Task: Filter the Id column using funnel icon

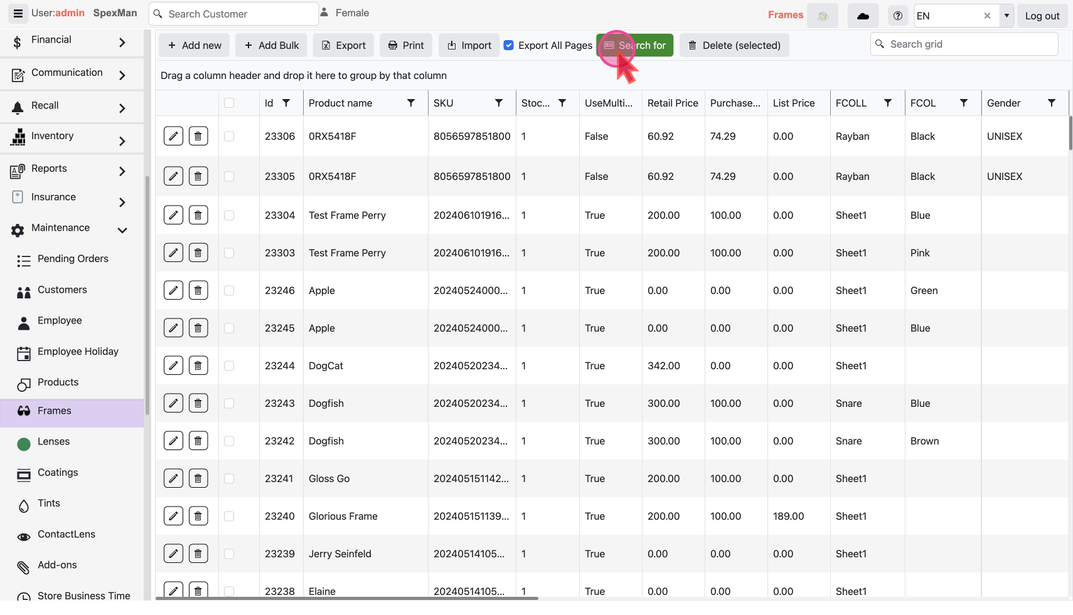Action: pyautogui.click(x=286, y=103)
